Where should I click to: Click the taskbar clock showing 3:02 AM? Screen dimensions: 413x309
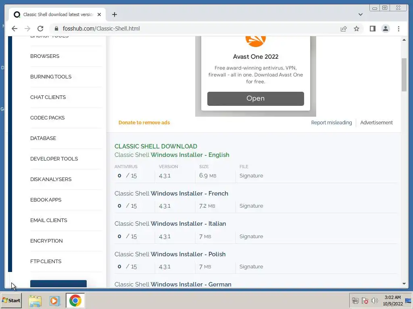392,301
